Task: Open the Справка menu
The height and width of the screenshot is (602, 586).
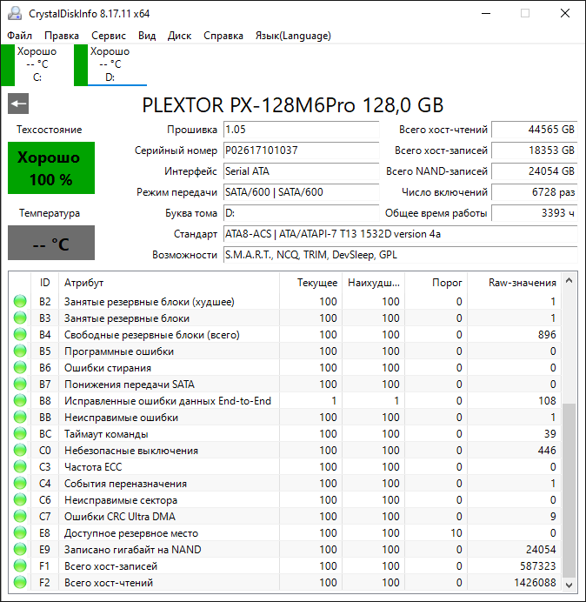Action: (x=223, y=36)
